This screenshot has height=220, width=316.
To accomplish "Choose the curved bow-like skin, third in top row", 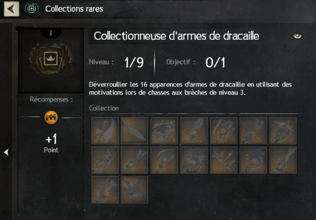I will coord(164,131).
